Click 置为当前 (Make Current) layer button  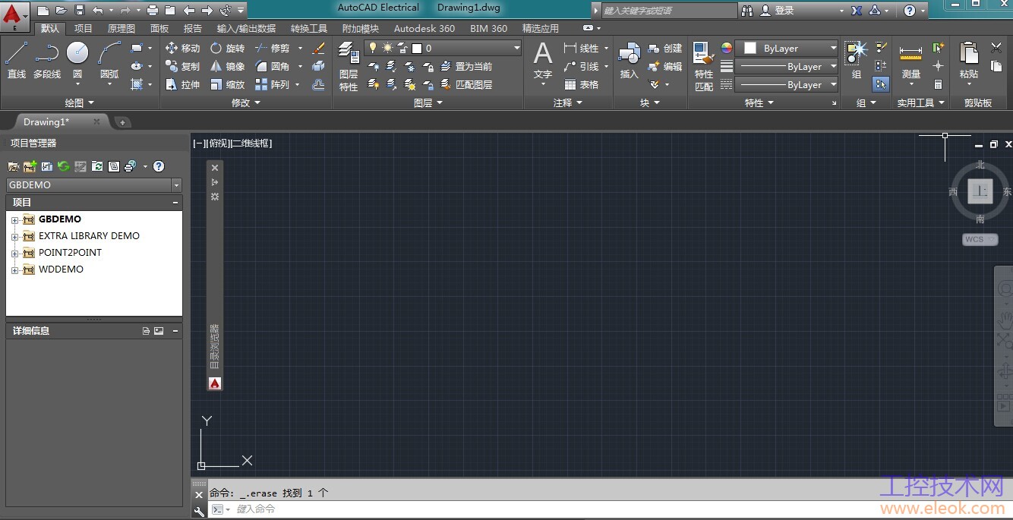pos(467,66)
